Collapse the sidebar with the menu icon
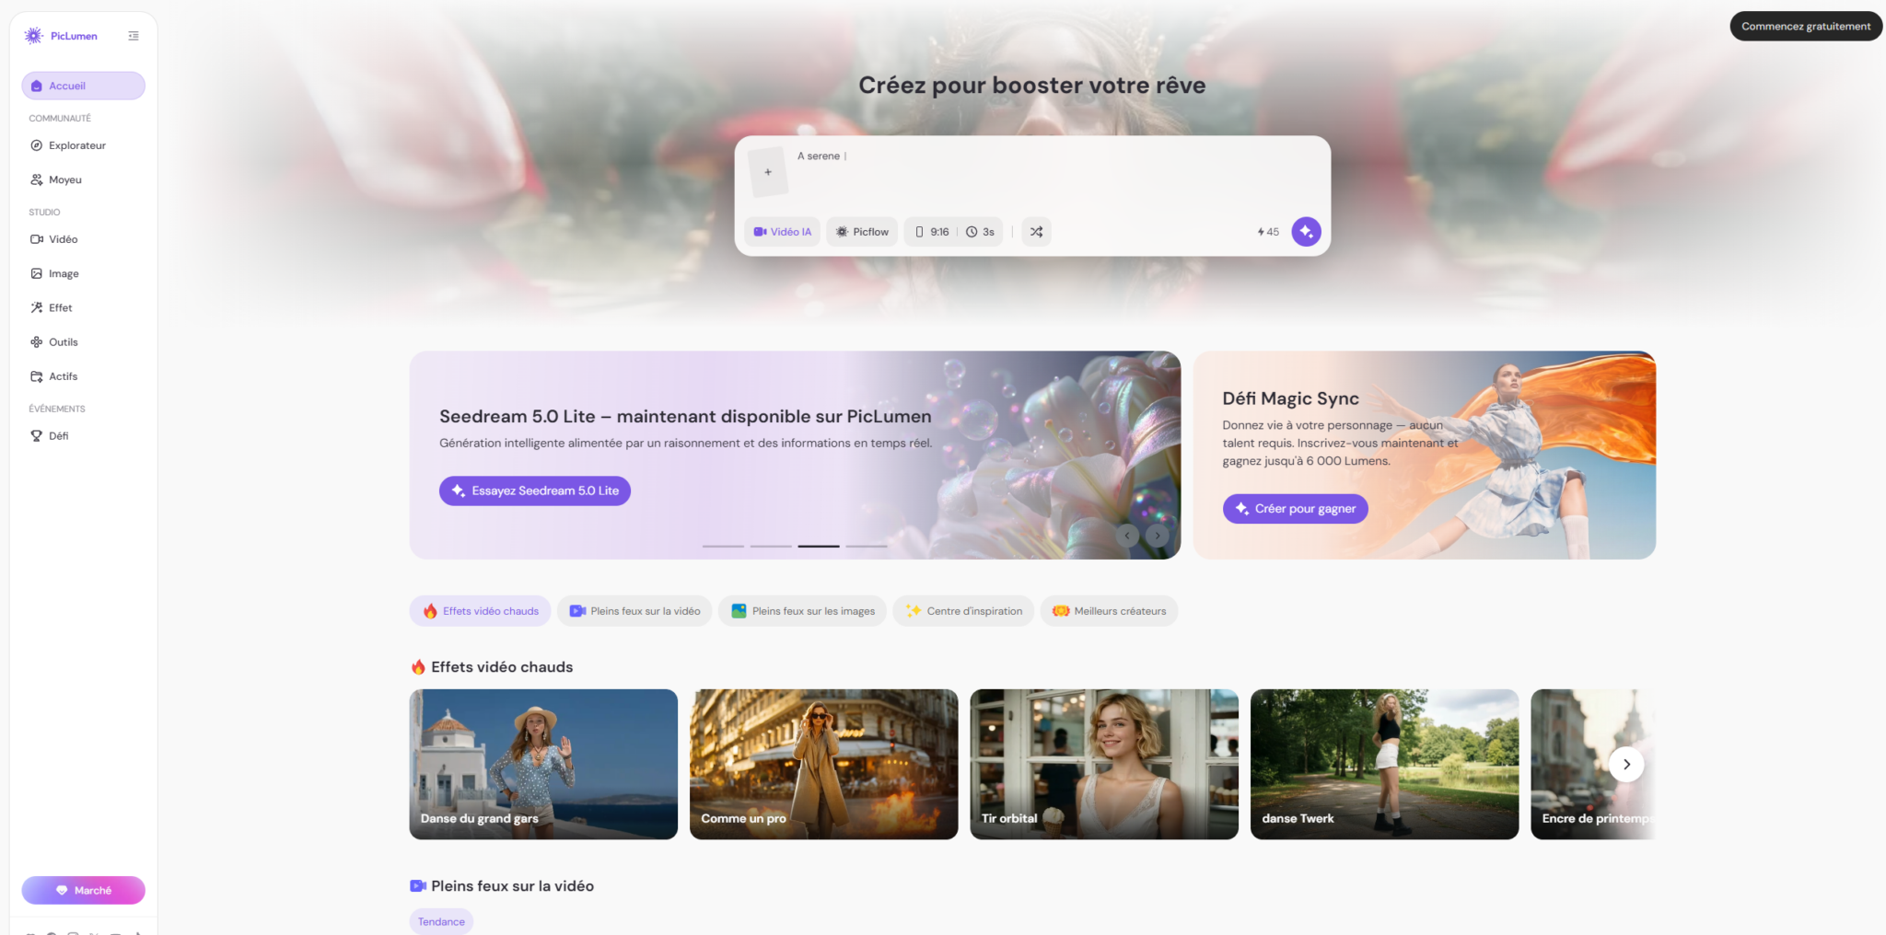The image size is (1886, 935). click(x=134, y=36)
